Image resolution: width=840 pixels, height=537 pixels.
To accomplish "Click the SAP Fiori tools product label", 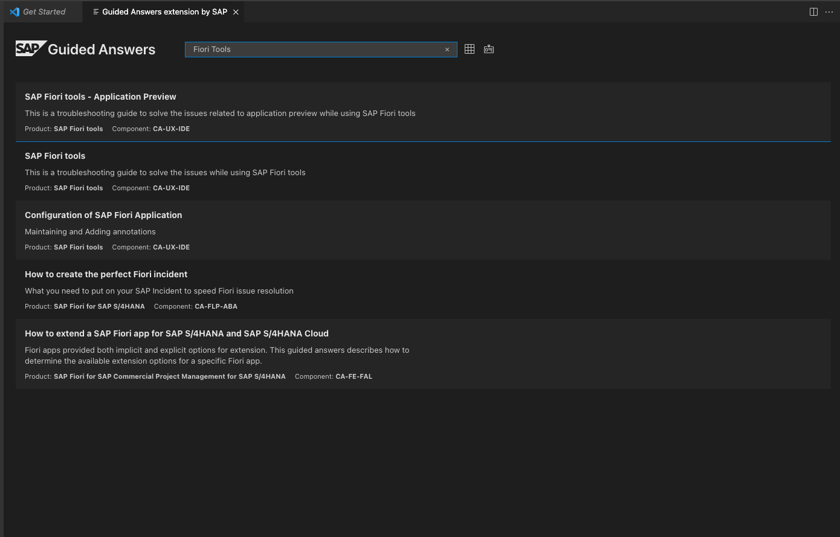I will 78,129.
